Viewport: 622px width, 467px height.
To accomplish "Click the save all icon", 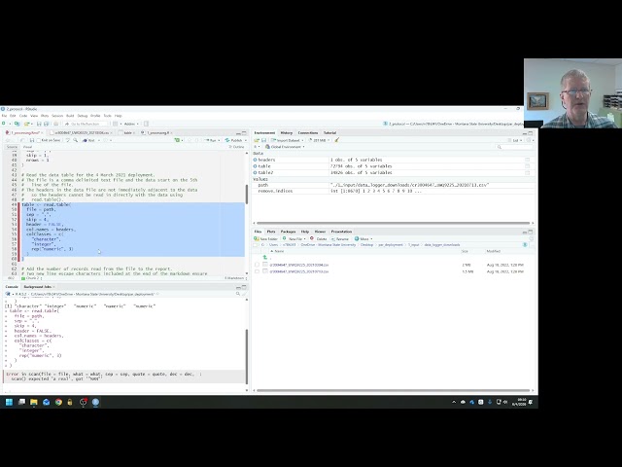I will click(46, 124).
